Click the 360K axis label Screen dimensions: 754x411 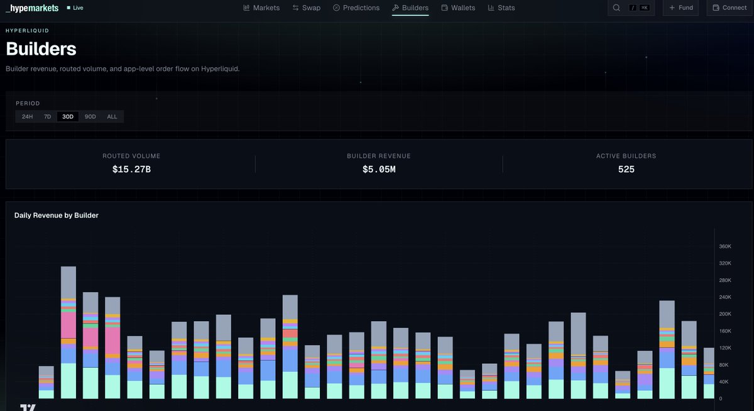725,246
